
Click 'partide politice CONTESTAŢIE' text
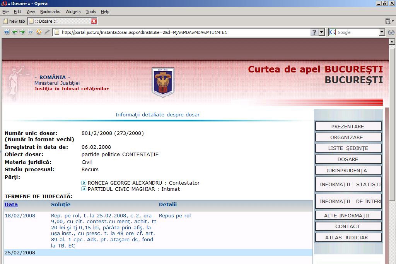(120, 154)
